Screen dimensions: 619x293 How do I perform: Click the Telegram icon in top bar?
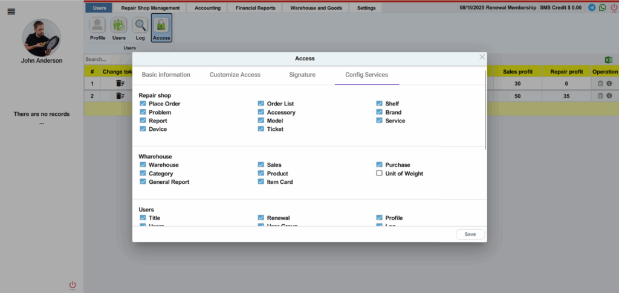592,7
